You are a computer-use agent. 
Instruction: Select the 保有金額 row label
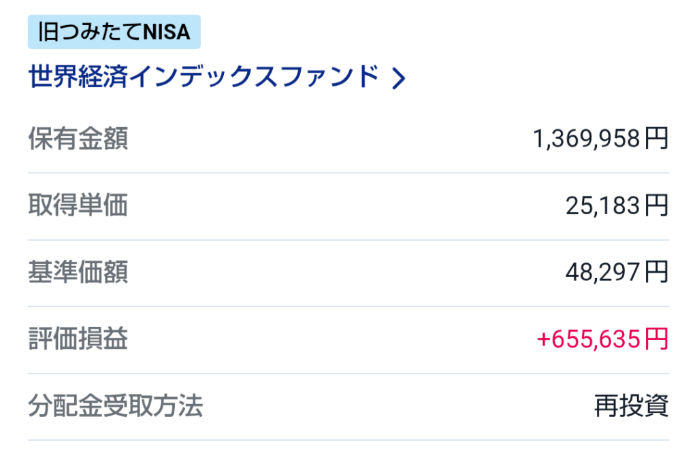[x=78, y=139]
